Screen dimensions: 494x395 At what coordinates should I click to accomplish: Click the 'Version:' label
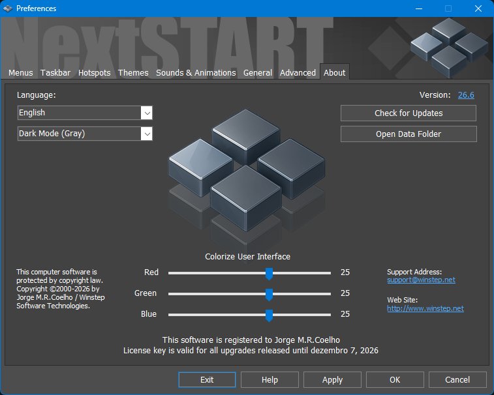tap(435, 95)
